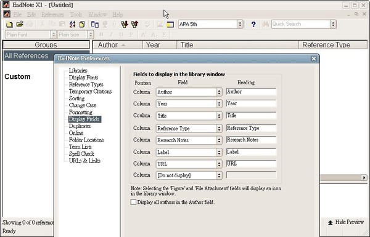This screenshot has height=237, width=370.
Task: Open the Tools menu
Action: [76, 15]
